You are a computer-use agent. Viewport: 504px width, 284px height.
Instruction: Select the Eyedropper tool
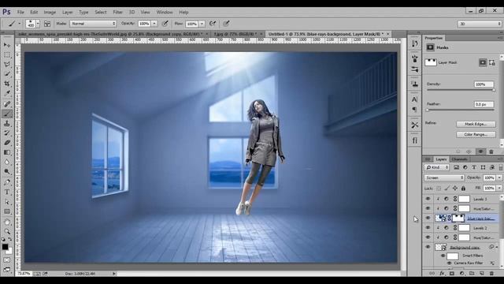tap(7, 93)
